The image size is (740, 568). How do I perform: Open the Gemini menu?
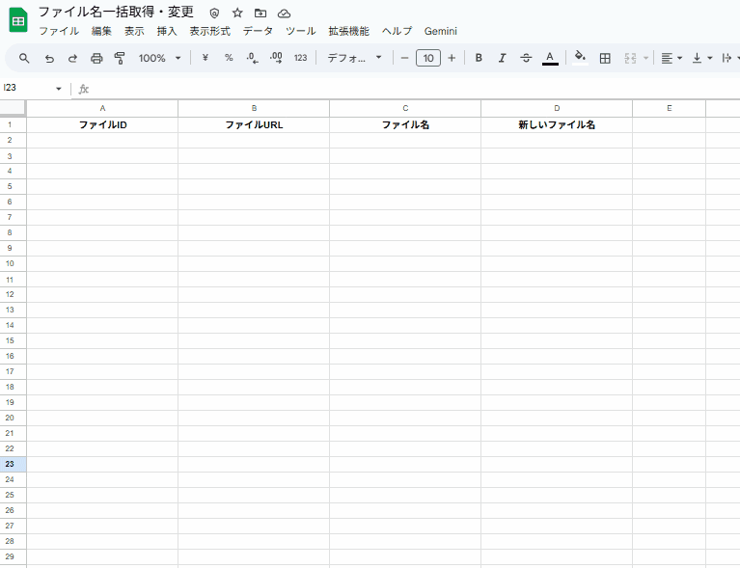click(x=440, y=31)
